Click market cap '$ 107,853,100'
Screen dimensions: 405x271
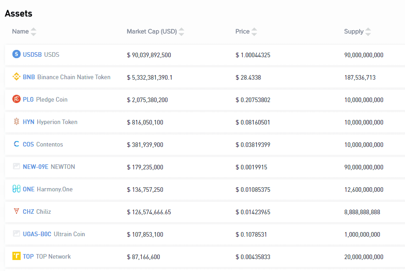coord(145,234)
